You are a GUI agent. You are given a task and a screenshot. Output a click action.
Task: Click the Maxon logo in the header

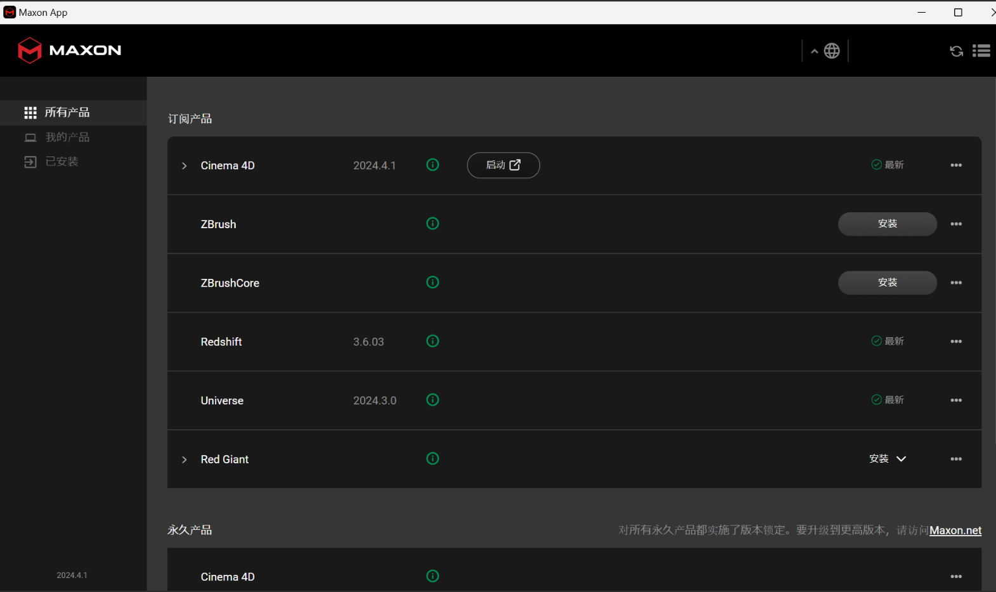coord(70,51)
